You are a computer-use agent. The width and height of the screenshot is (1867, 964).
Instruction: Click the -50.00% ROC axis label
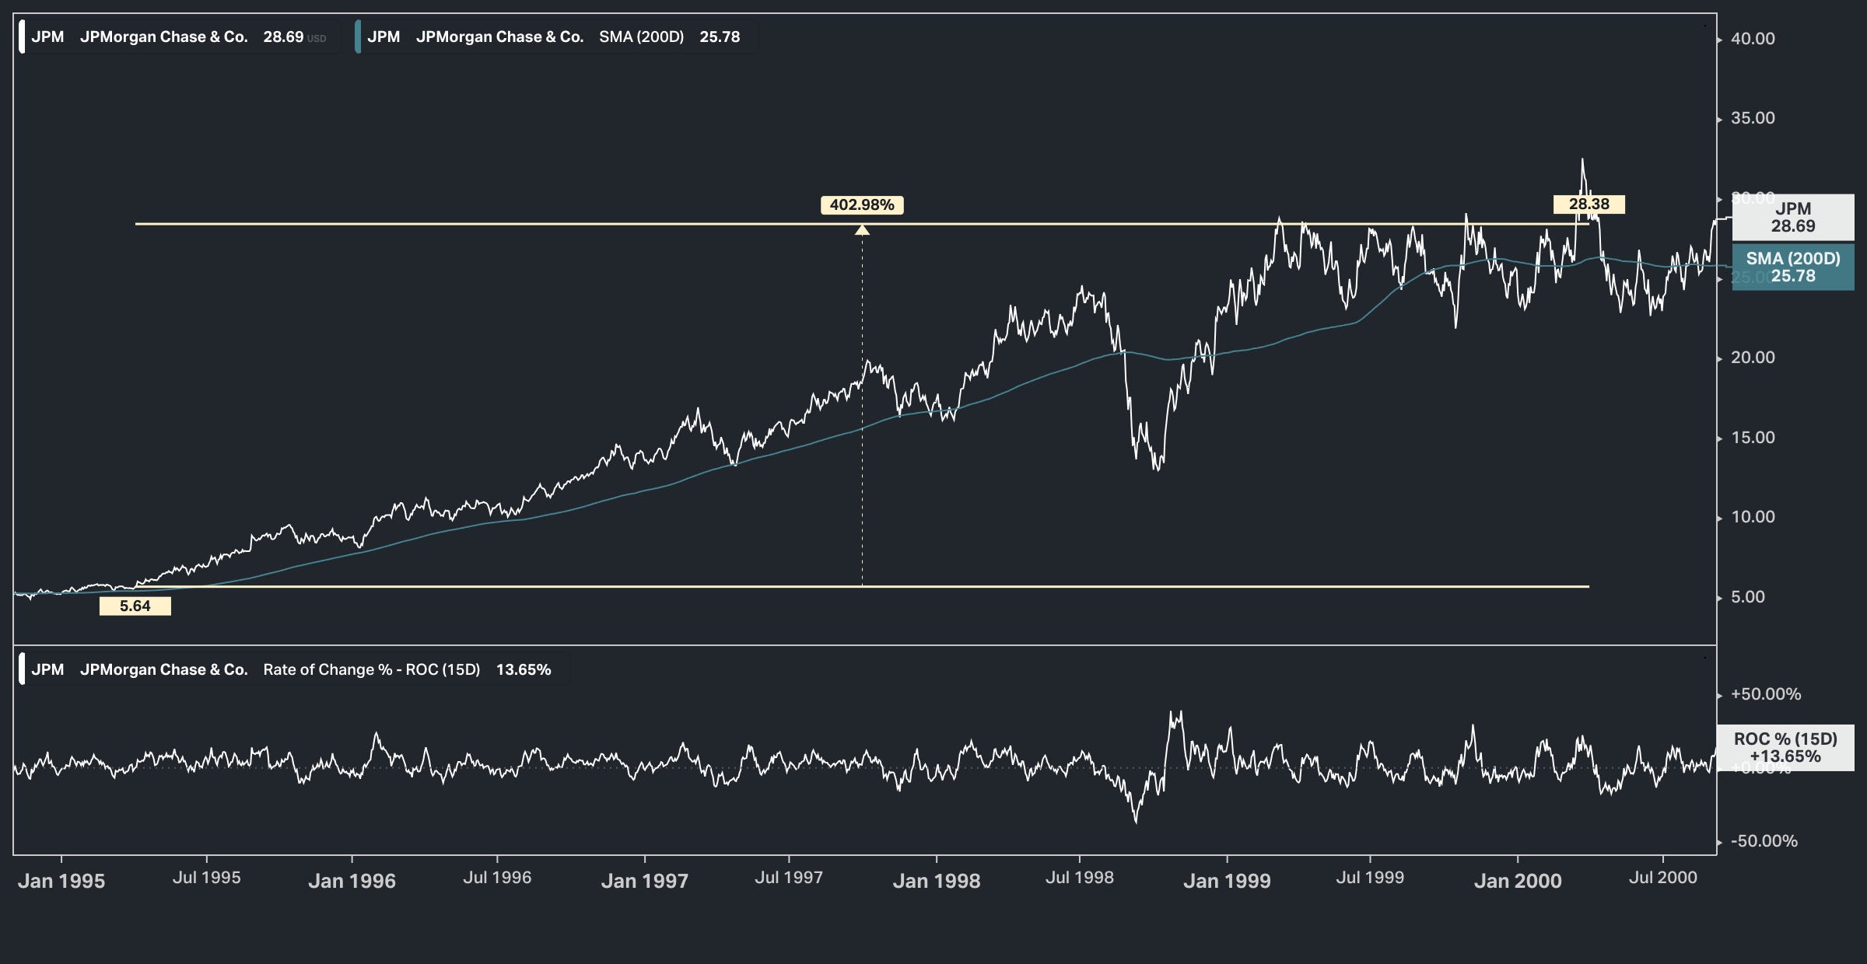[1764, 841]
